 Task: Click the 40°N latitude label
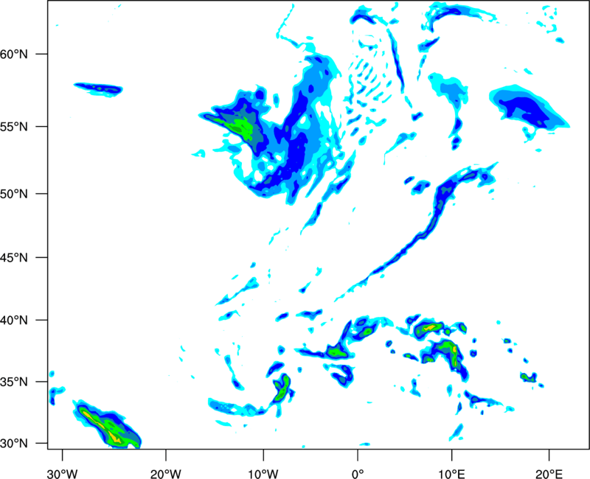14,321
